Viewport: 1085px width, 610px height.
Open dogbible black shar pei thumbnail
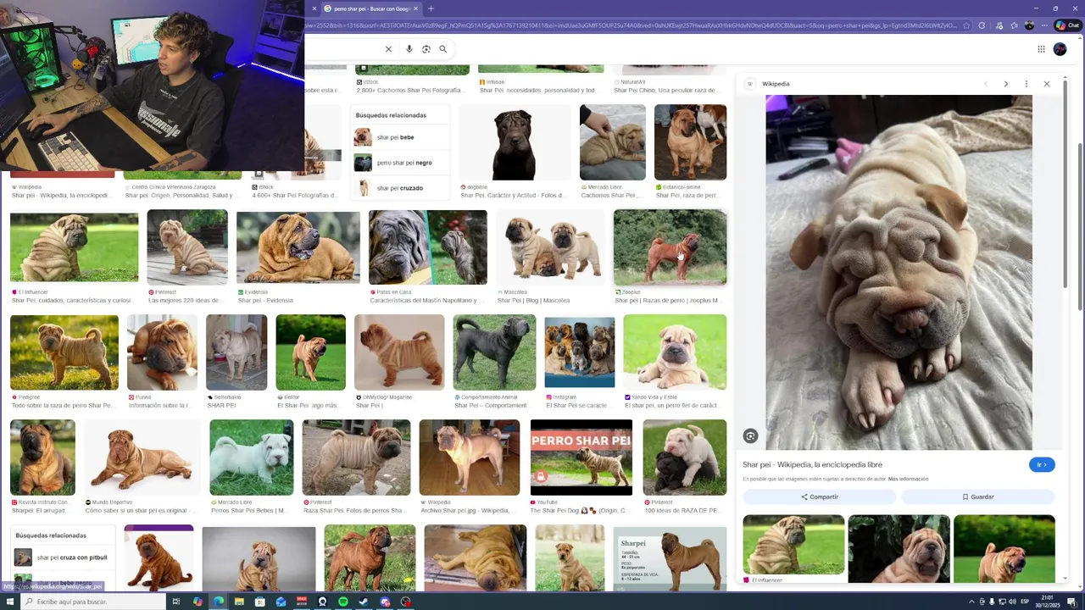click(x=515, y=142)
